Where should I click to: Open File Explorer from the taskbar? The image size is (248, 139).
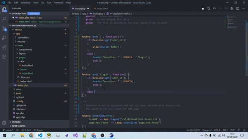[22, 136]
